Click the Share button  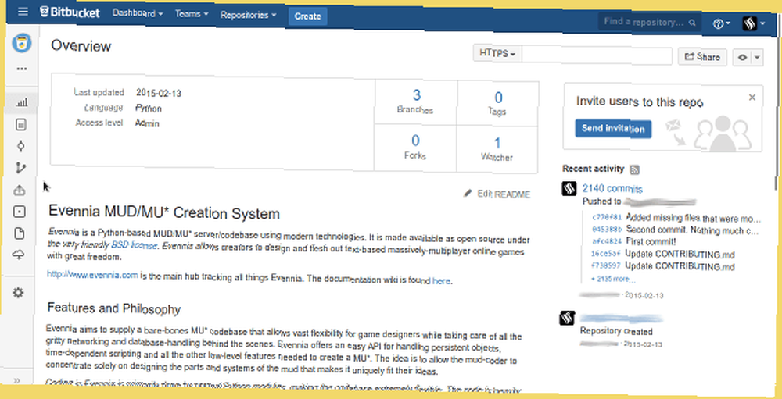click(702, 57)
